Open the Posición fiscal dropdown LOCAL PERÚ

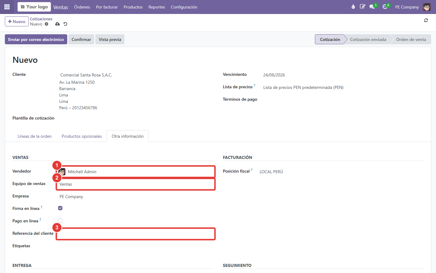[x=341, y=172]
